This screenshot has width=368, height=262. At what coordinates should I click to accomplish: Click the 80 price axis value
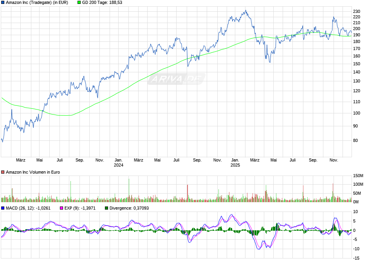[x=355, y=141]
